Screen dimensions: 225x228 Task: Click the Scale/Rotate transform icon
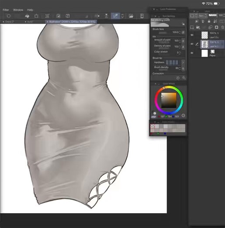click(47, 16)
